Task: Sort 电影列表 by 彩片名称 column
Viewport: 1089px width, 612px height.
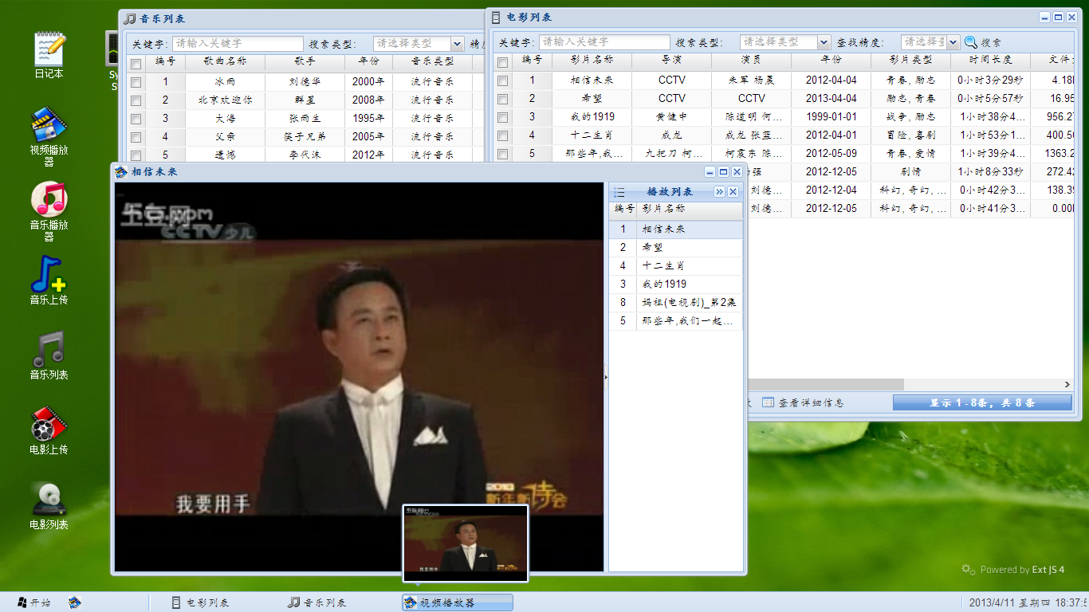Action: point(592,60)
